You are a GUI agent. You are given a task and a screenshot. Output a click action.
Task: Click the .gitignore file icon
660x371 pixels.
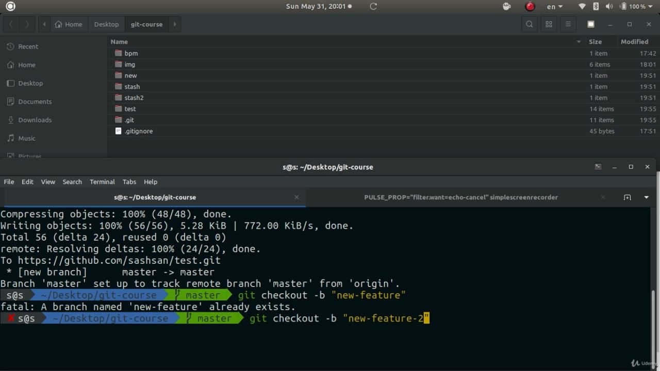point(118,131)
